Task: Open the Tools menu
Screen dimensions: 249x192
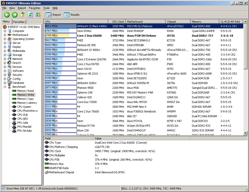Action: (x=46, y=8)
